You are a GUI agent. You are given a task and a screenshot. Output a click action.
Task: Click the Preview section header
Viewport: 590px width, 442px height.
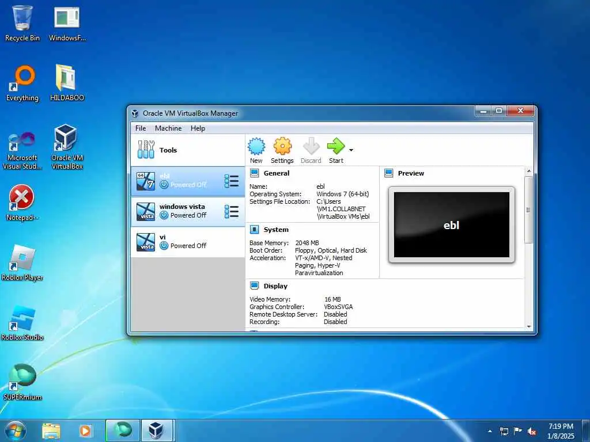coord(411,173)
